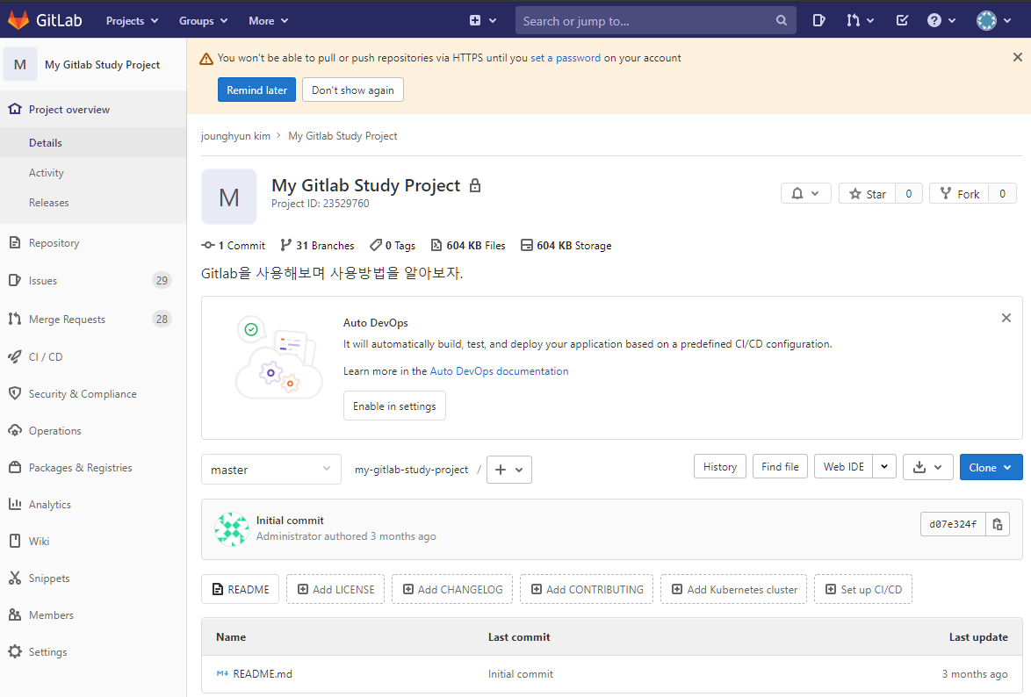Open the Help question mark menu

[941, 21]
